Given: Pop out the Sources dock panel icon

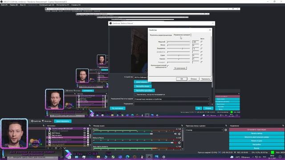Looking at the screenshot, I should pyautogui.click(x=90, y=125).
